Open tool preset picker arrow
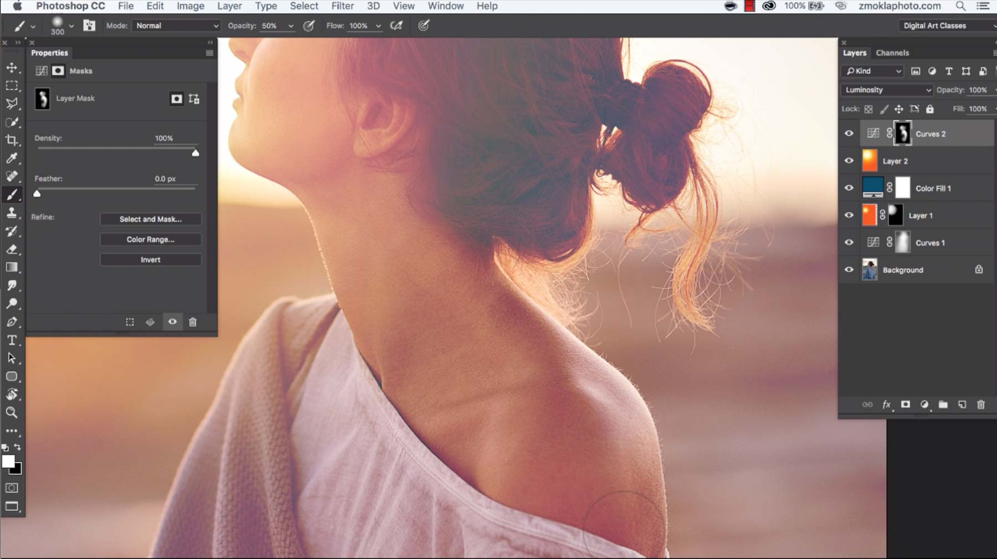Viewport: 997px width, 559px height. click(33, 26)
